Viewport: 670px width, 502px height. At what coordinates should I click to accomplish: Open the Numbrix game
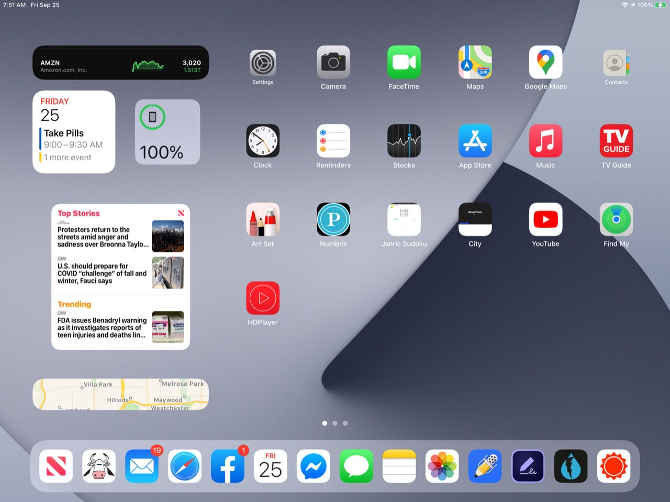coord(333,219)
